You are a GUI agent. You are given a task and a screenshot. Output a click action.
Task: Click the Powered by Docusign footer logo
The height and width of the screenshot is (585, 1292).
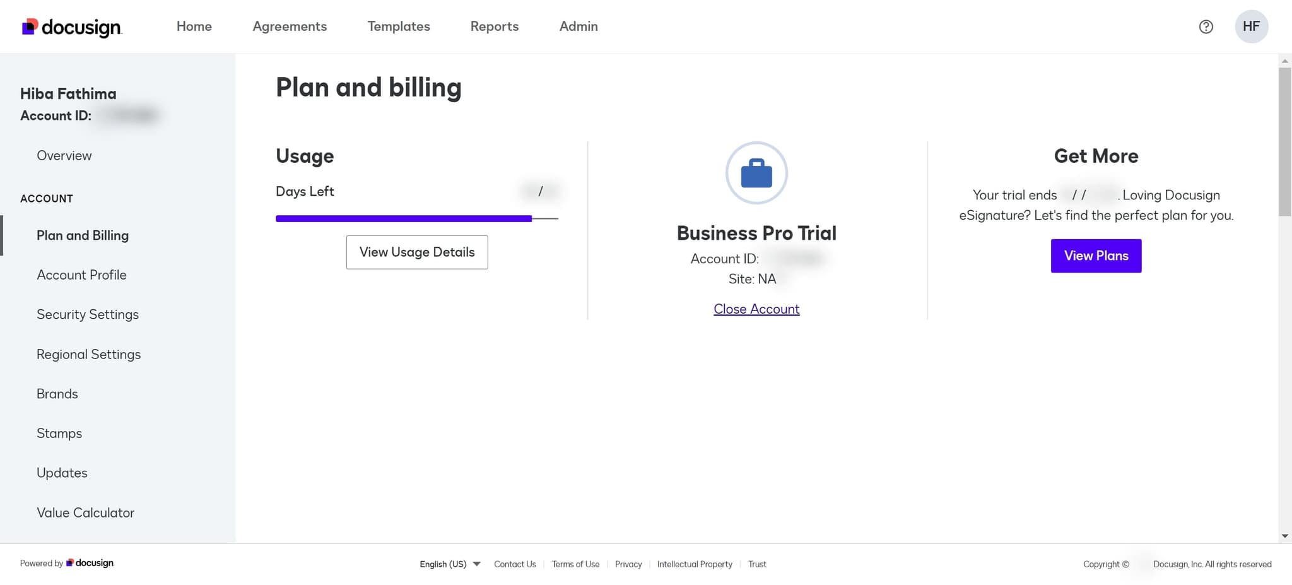coord(90,563)
